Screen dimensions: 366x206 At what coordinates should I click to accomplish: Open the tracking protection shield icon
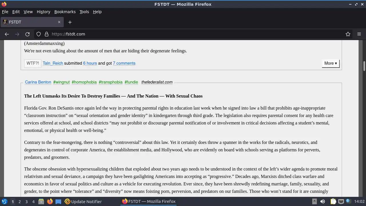(x=39, y=34)
